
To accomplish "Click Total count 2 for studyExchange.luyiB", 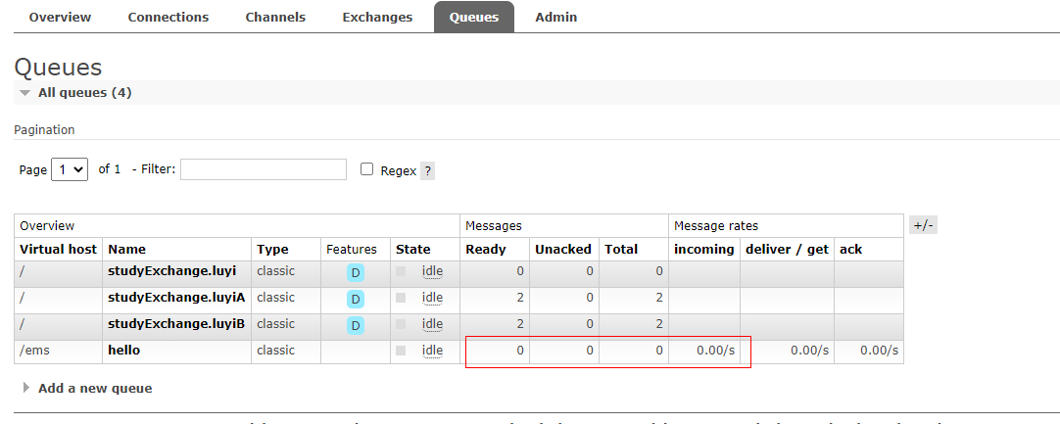I will [x=659, y=324].
